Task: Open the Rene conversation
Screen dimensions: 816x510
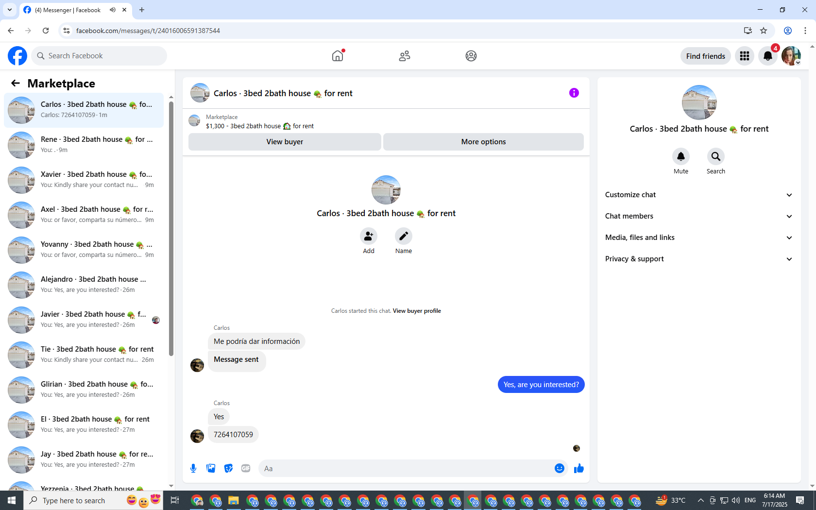Action: click(x=84, y=145)
